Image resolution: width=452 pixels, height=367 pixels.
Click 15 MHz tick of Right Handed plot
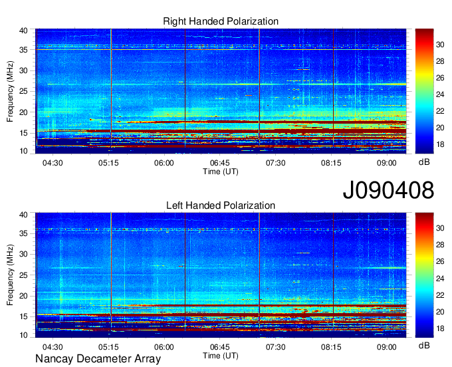coord(23,133)
